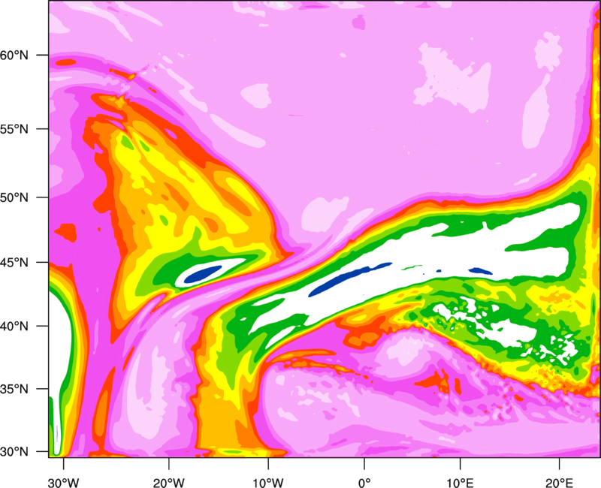Click the 40°N latitude axis label
601x488 pixels.
pos(14,327)
